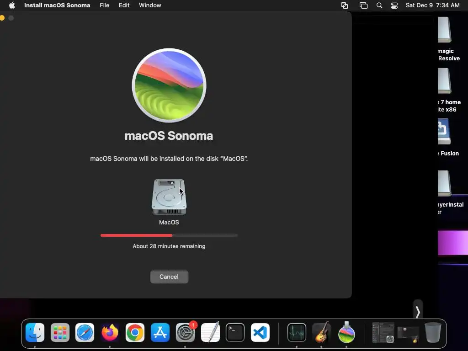
Task: Select the MacOS disk icon
Action: (169, 197)
